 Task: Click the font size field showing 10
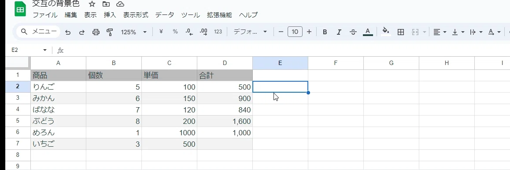(295, 32)
